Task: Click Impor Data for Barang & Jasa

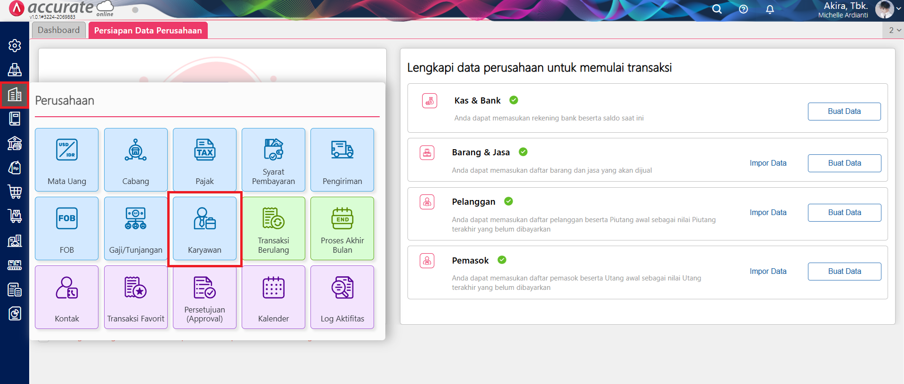Action: tap(768, 163)
